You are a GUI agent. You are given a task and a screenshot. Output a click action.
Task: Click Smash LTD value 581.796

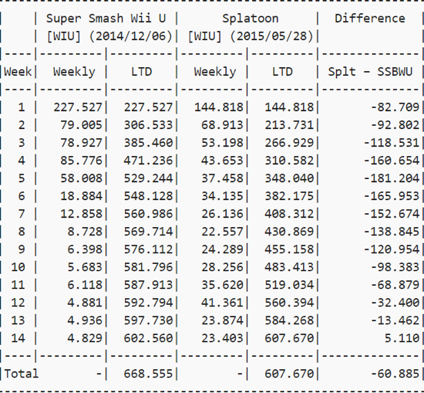[148, 267]
